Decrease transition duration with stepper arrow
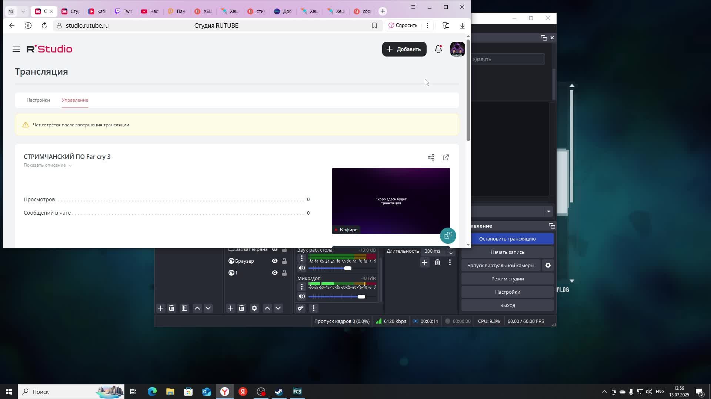 (x=451, y=253)
